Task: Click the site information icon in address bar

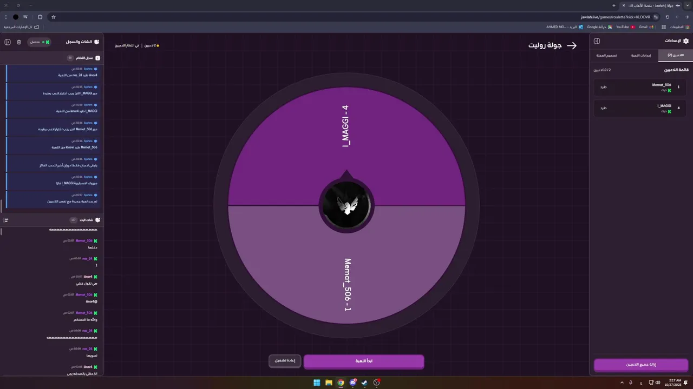Action: tap(657, 17)
